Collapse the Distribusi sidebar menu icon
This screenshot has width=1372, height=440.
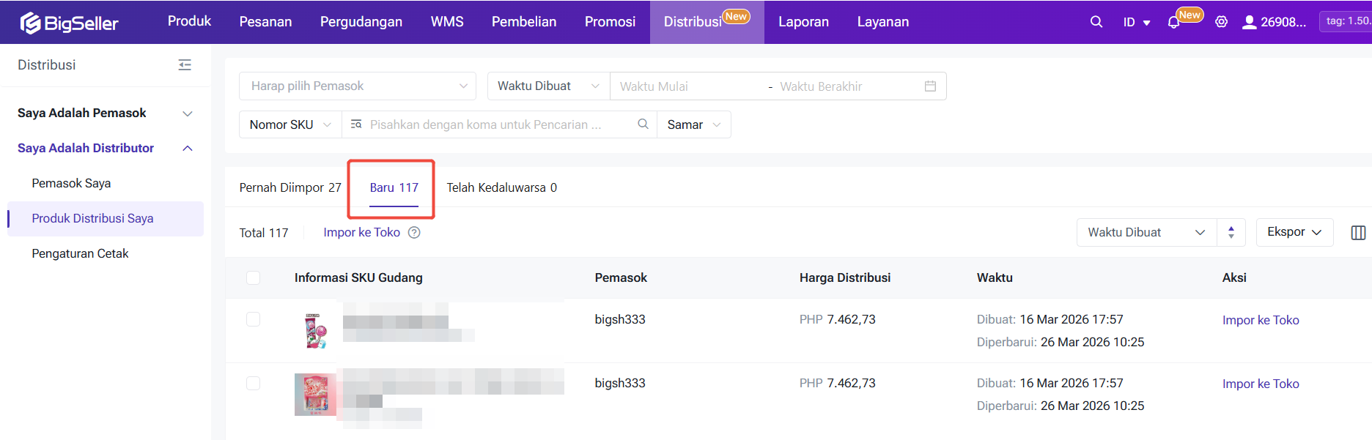185,65
